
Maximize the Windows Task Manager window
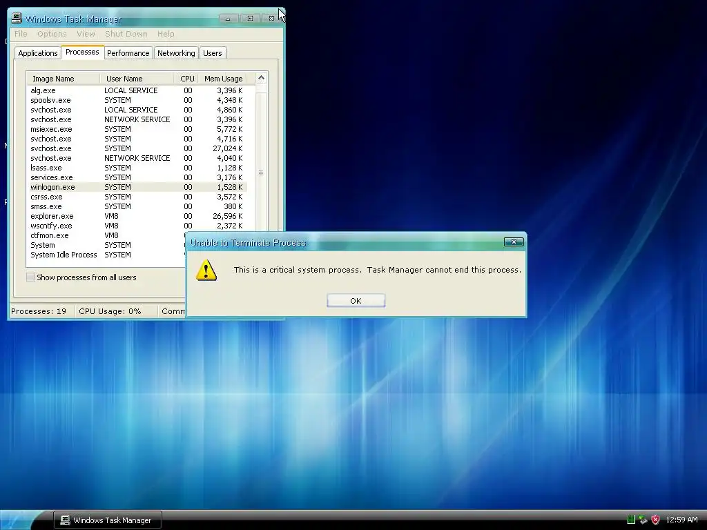coord(250,19)
